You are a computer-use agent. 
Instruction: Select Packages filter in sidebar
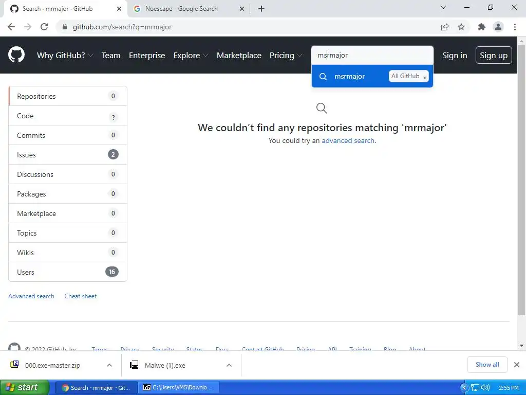coord(68,194)
